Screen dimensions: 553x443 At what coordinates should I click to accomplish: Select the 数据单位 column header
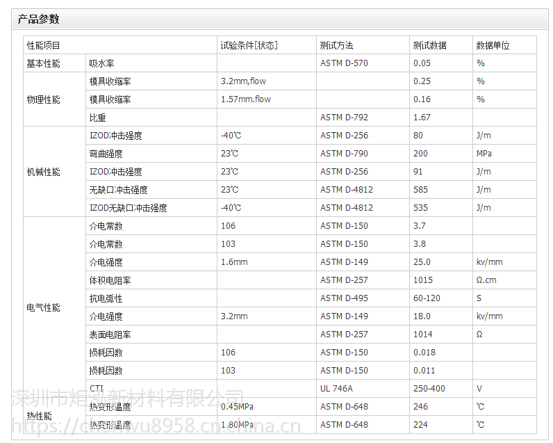point(493,45)
